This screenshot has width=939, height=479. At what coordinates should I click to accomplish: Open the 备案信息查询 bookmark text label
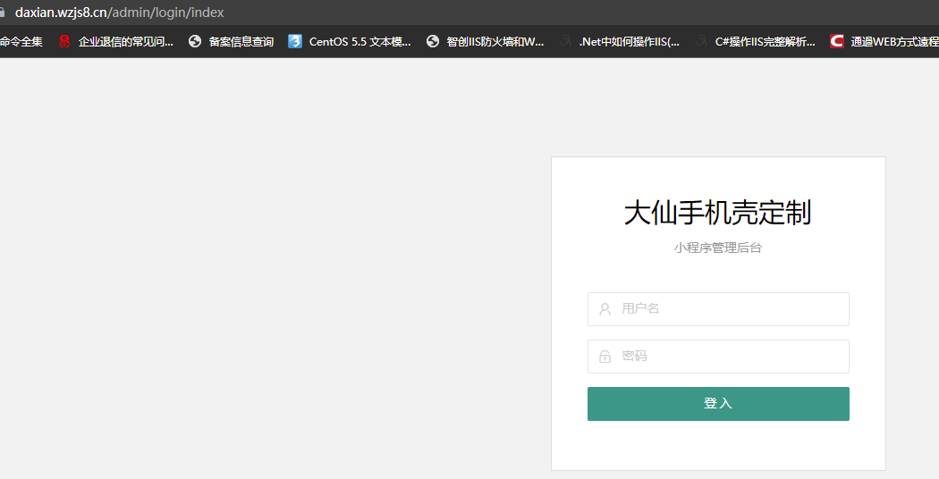241,41
